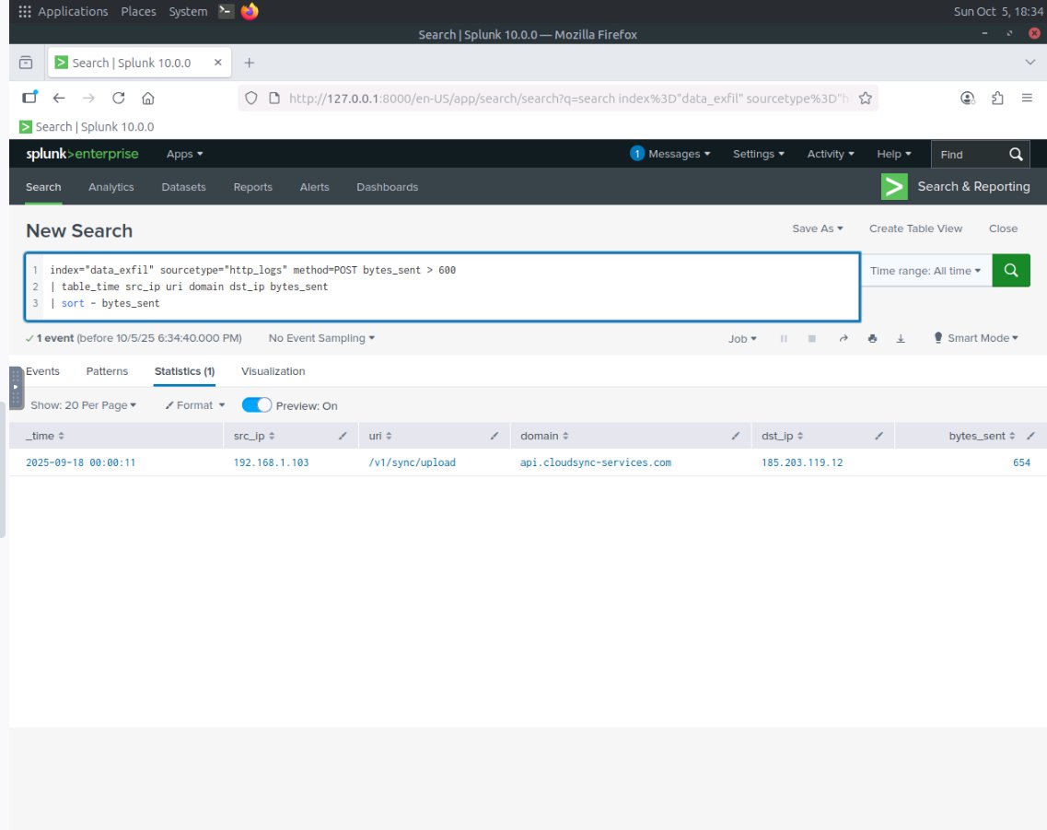
Task: Pause the search job
Action: point(784,339)
